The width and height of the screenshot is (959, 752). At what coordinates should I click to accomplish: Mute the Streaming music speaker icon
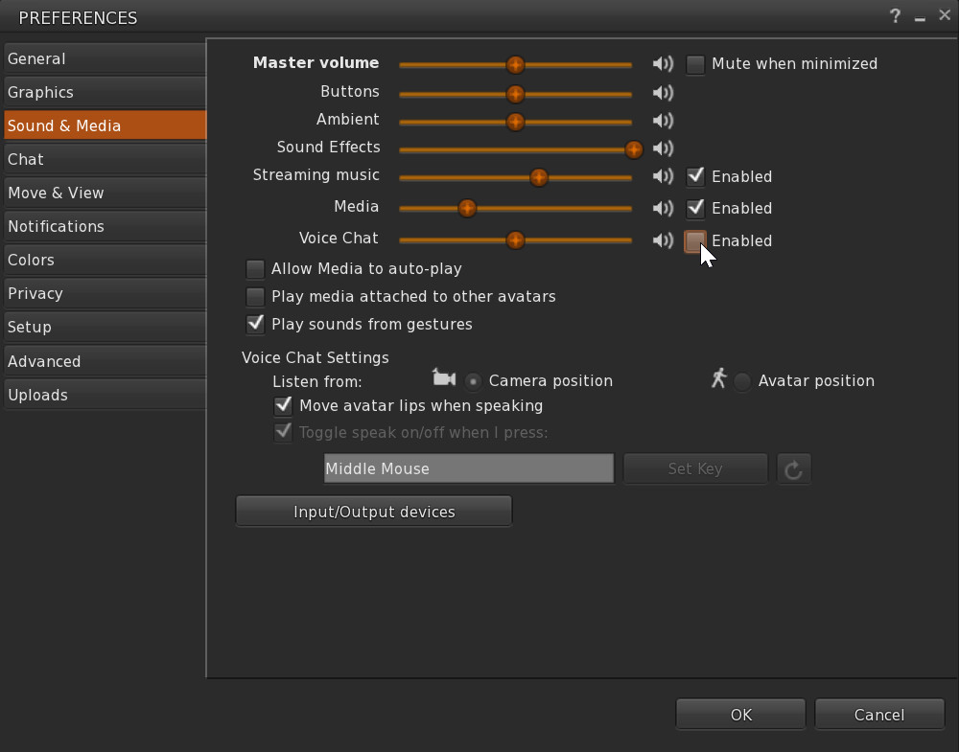pos(662,176)
